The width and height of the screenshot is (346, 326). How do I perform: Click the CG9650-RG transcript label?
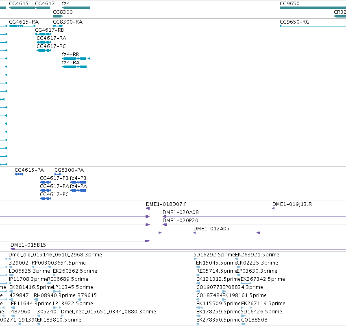295,22
